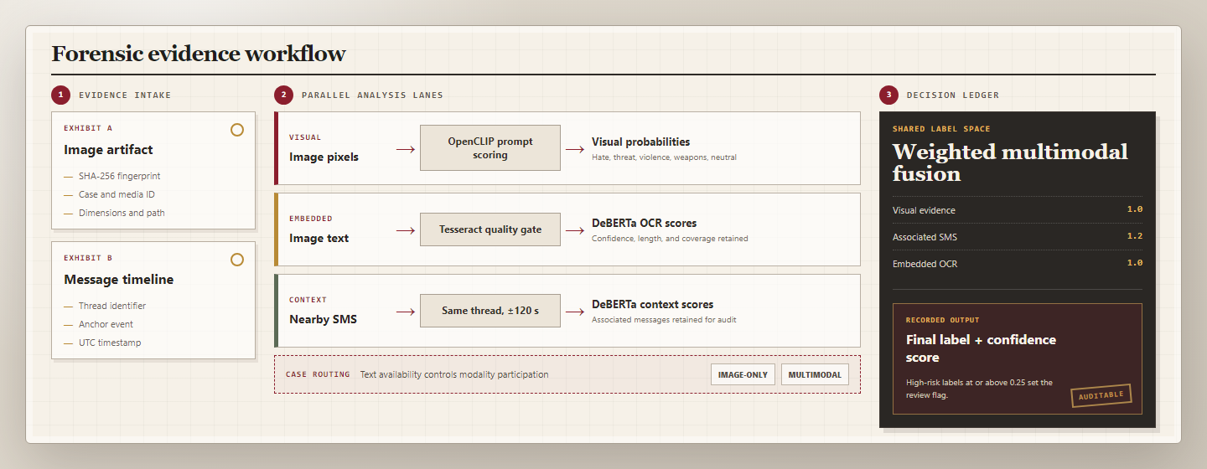The width and height of the screenshot is (1207, 469).
Task: Click Associated messages retained for audit text
Action: [664, 320]
